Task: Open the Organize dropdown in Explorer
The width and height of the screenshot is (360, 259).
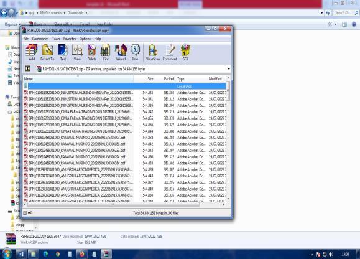Action: 12,24
